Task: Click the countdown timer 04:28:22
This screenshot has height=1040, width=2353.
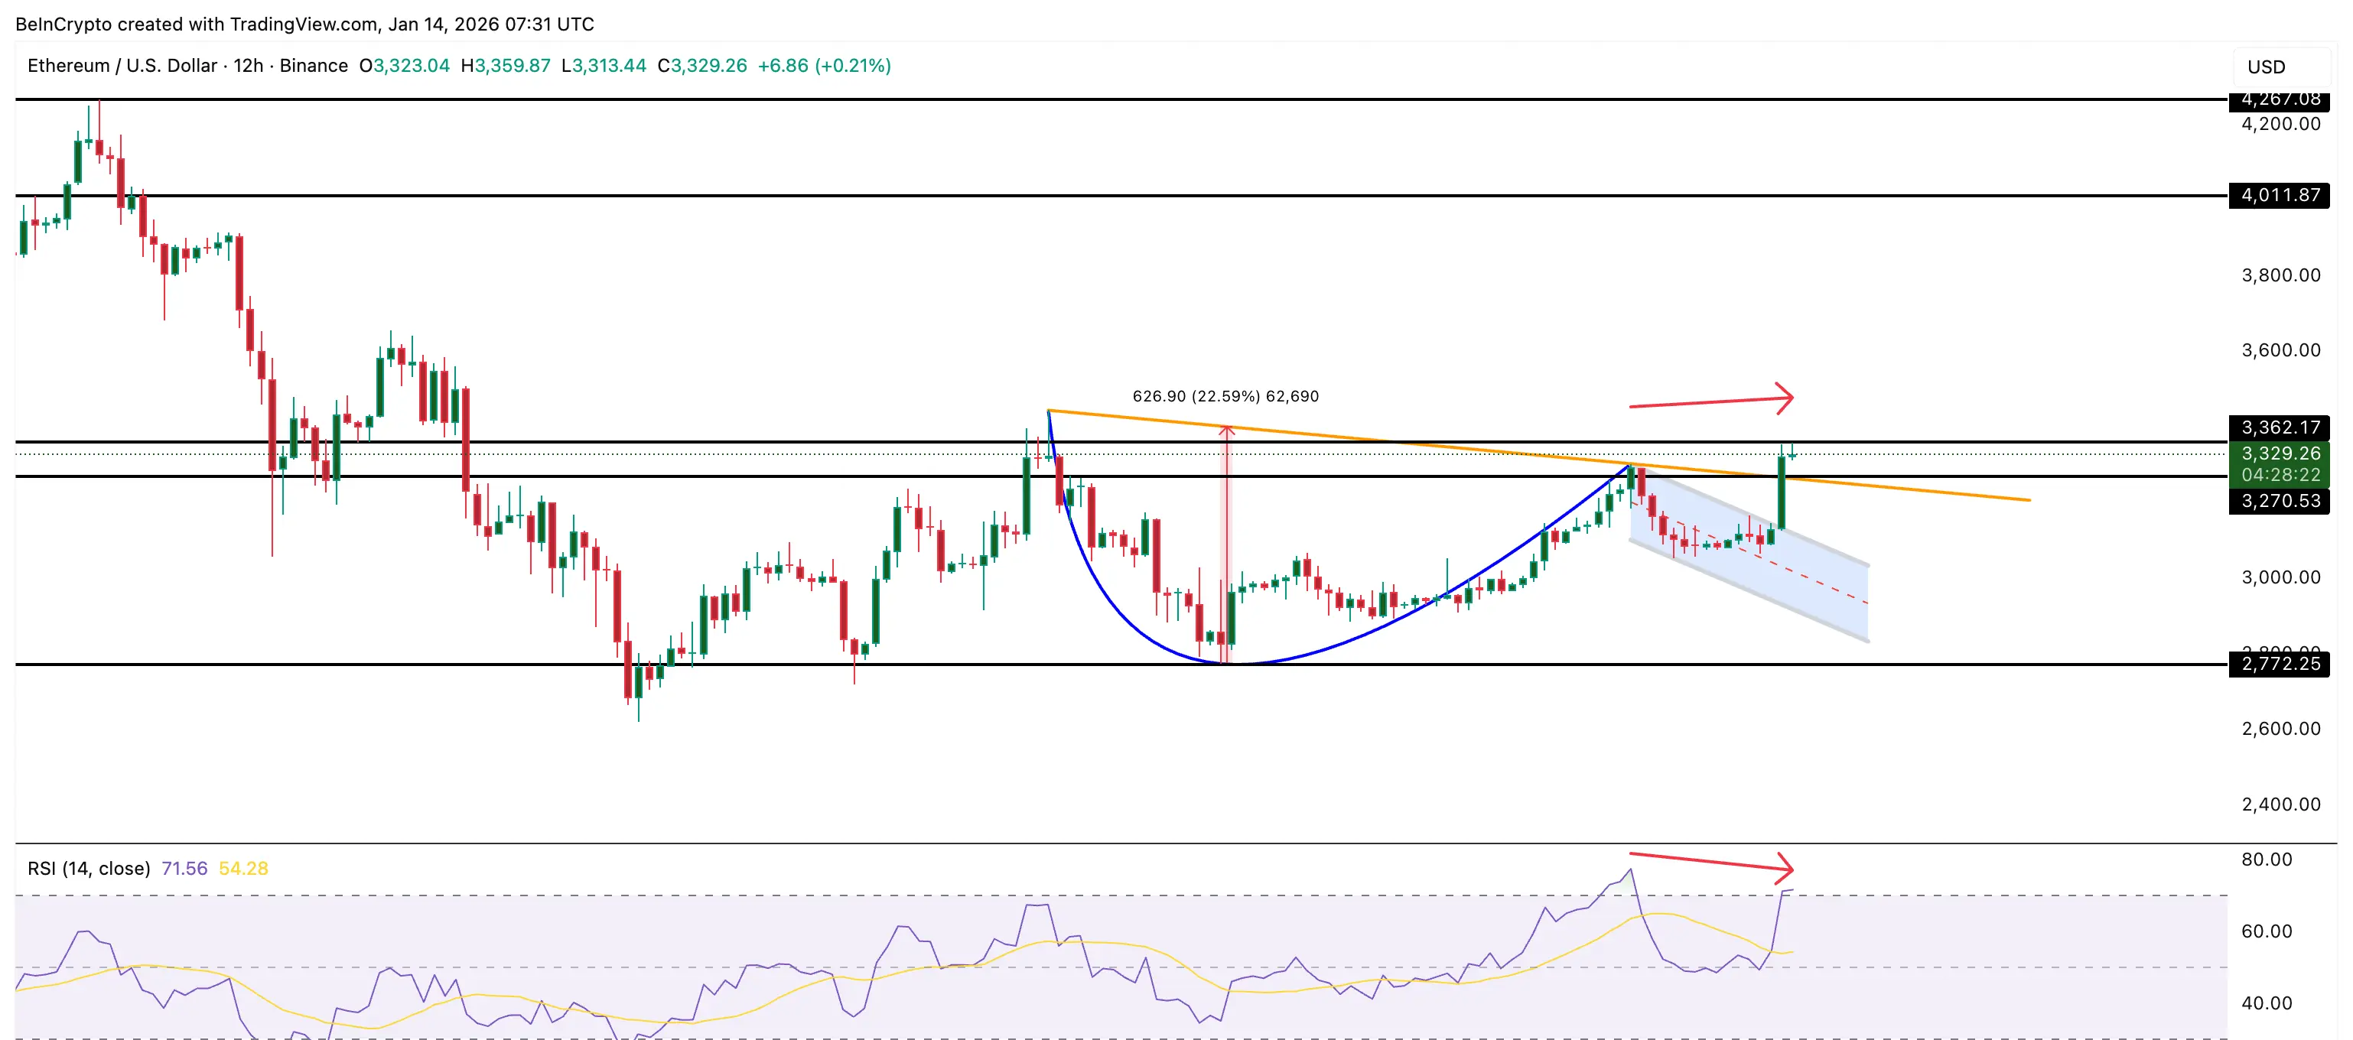Action: coord(2281,475)
